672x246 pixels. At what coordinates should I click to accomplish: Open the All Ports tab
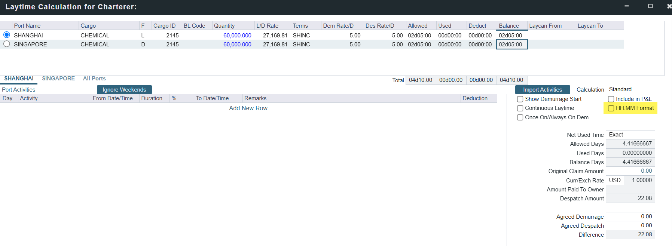(x=94, y=79)
